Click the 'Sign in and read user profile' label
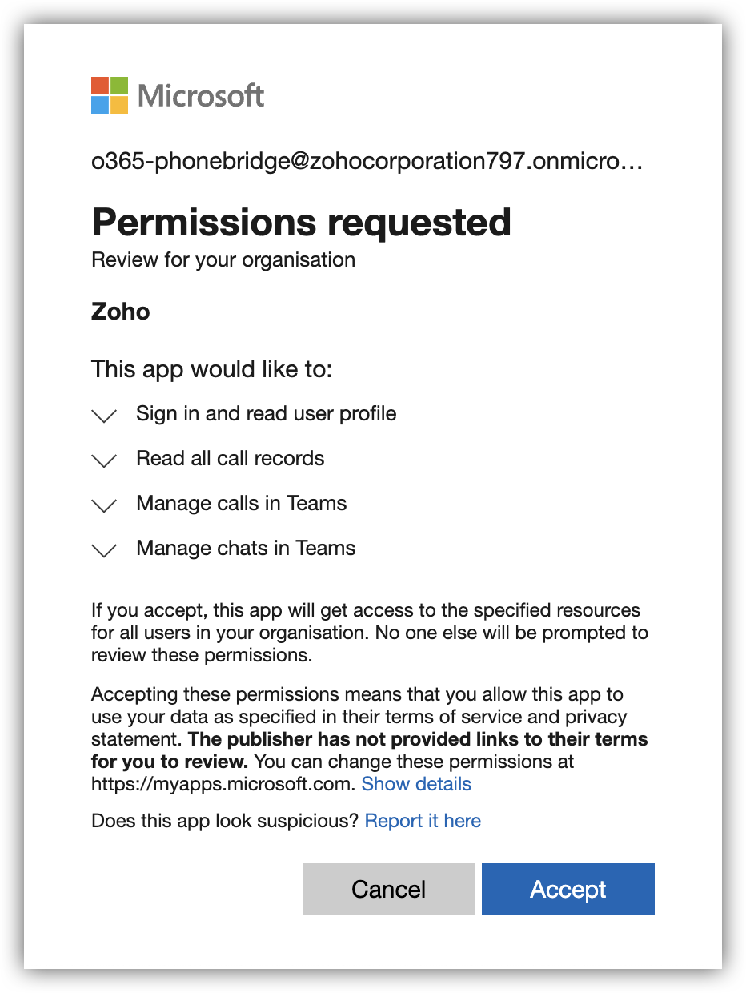The height and width of the screenshot is (993, 746). (266, 413)
